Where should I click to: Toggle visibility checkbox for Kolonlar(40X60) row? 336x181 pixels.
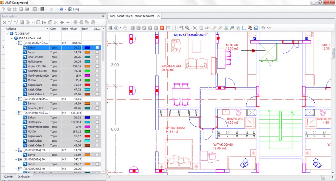[x=97, y=71]
